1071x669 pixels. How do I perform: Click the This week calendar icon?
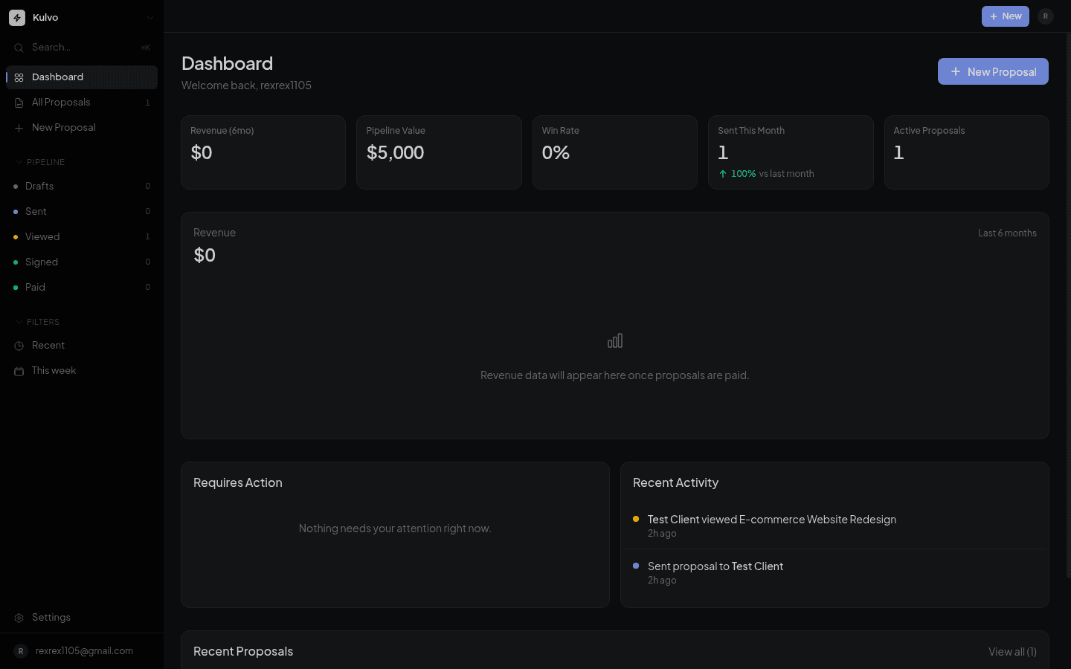pyautogui.click(x=19, y=370)
